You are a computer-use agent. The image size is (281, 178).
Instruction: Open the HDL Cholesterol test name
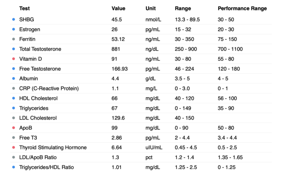tap(38, 98)
